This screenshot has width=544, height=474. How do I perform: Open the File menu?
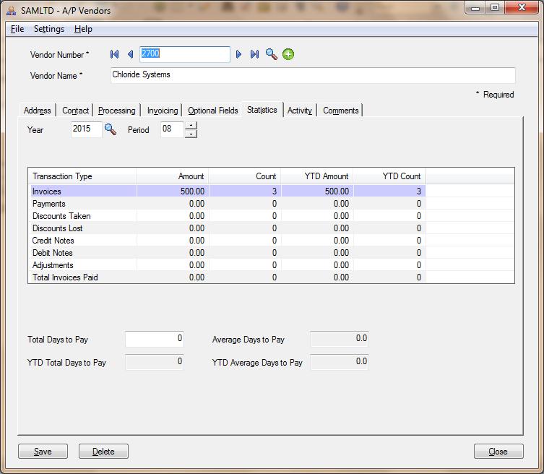point(17,29)
